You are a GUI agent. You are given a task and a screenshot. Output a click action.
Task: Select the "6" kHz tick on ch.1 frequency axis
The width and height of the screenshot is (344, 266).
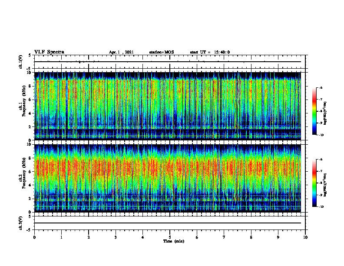[x=30, y=100]
